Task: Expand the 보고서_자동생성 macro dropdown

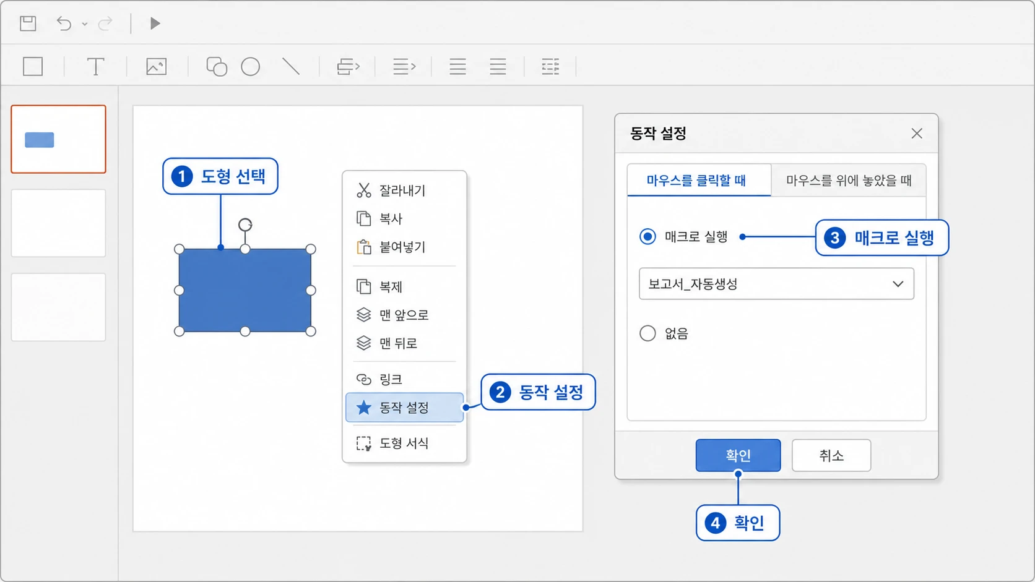Action: pos(776,284)
